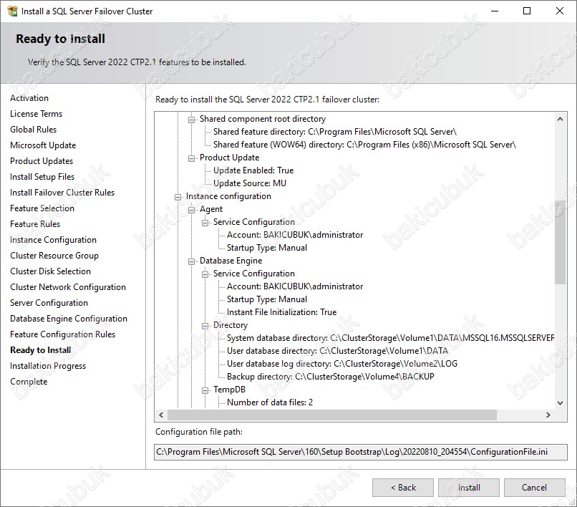Select Database Engine's Account: BAKICUBUK\administrator row

pyautogui.click(x=295, y=286)
